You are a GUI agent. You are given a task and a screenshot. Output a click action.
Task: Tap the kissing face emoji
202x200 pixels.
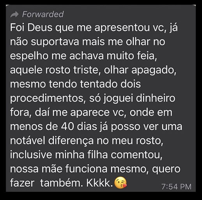tap(120, 182)
